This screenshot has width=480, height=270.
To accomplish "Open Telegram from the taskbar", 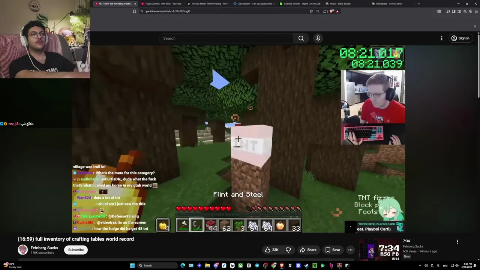I will [x=257, y=265].
